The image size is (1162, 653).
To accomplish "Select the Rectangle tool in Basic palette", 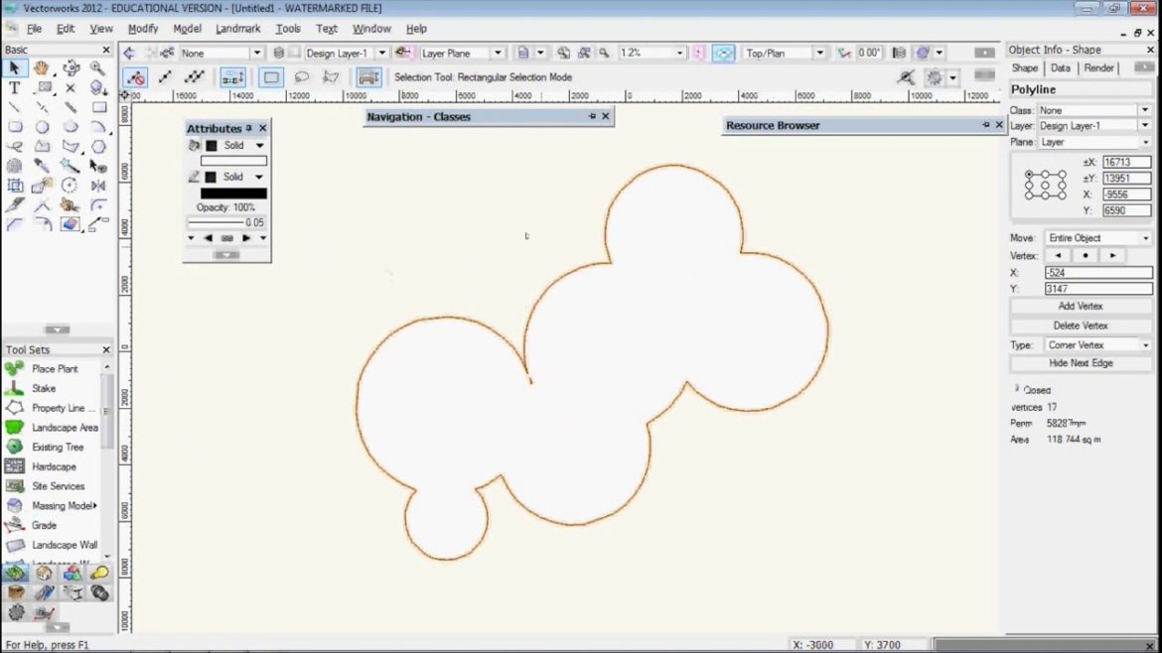I will (97, 107).
